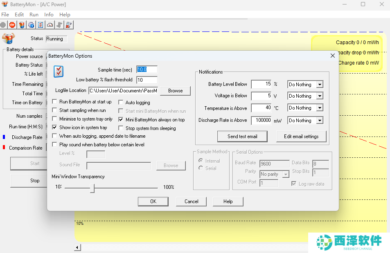This screenshot has height=253, width=390.
Task: Click the Low battery % flash threshold field
Action: tap(147, 80)
